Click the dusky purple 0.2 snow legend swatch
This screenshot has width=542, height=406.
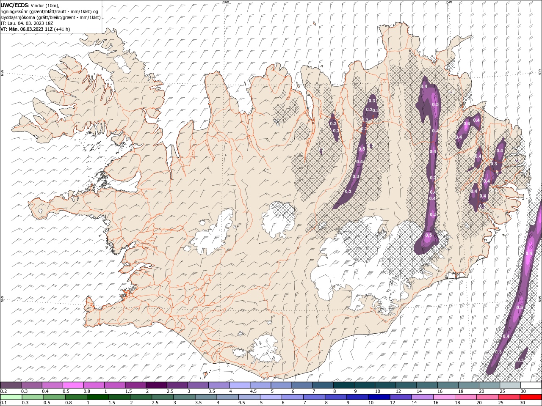tap(11, 385)
